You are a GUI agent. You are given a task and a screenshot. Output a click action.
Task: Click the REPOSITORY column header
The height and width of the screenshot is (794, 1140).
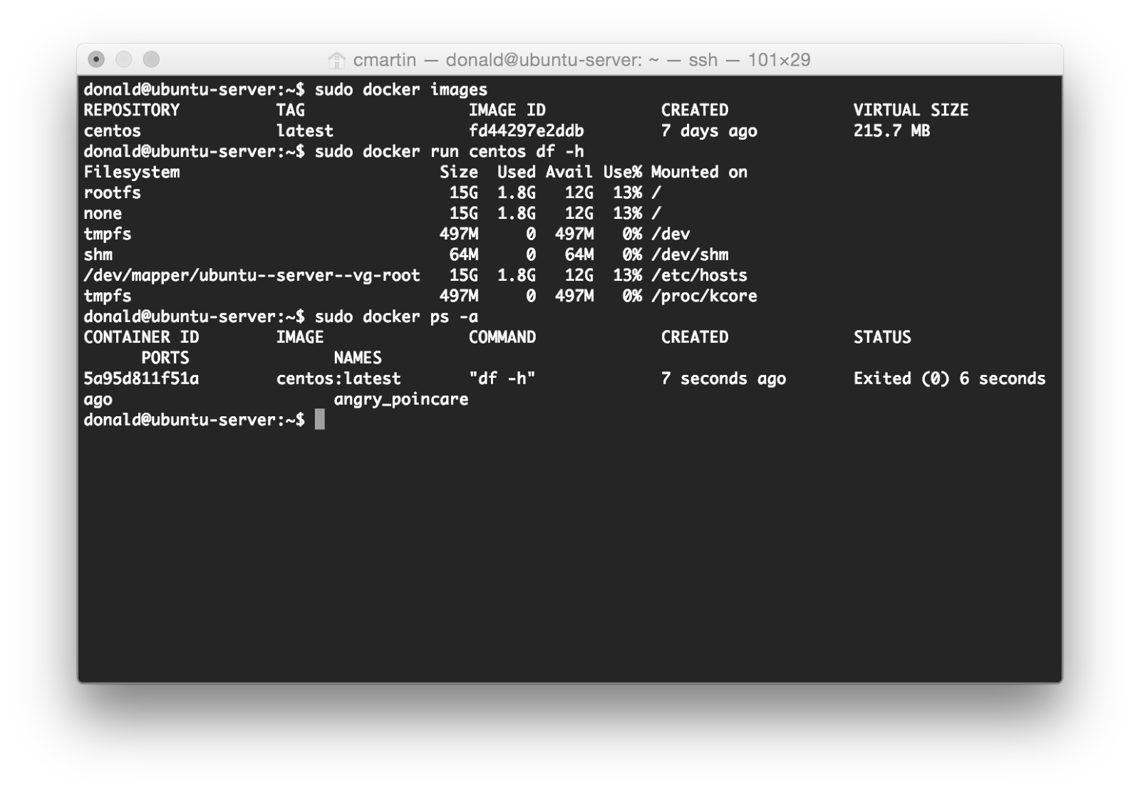132,110
